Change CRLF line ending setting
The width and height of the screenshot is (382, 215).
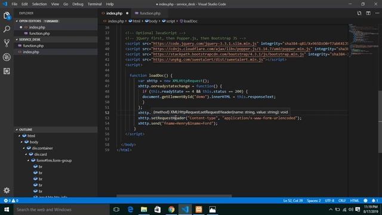pyautogui.click(x=342, y=201)
